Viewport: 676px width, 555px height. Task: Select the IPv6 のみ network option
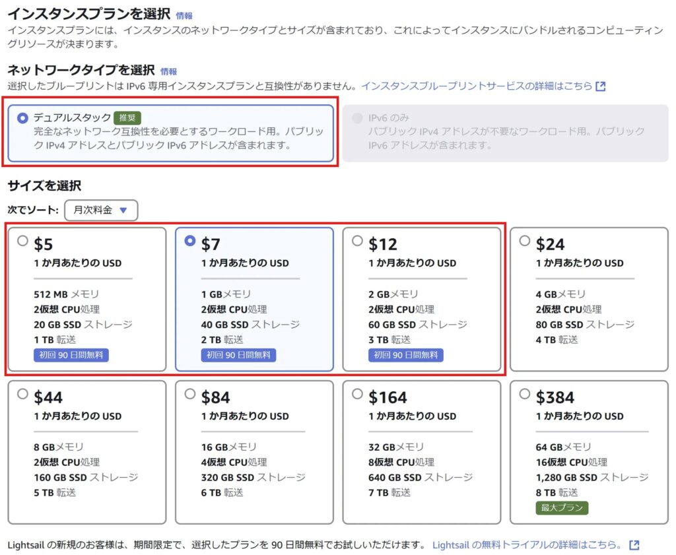click(357, 118)
